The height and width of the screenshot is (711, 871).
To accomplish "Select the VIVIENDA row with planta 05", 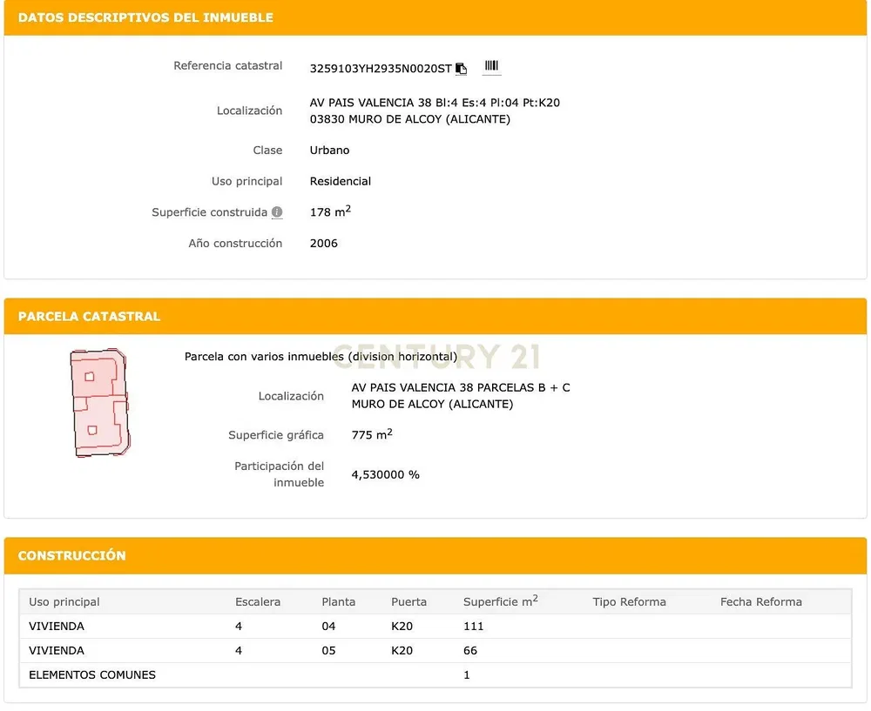I will (x=435, y=650).
